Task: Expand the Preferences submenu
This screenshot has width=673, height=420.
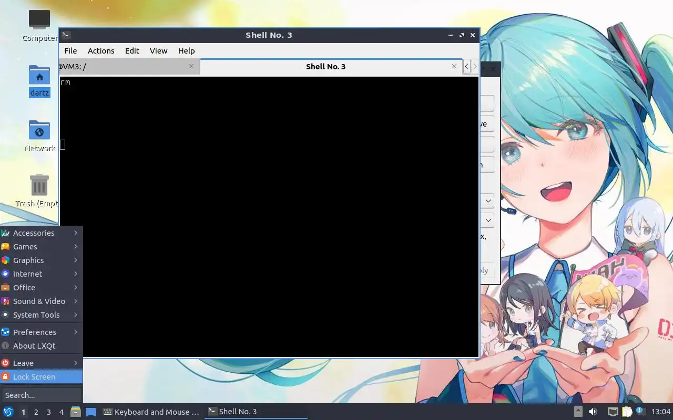Action: 41,332
